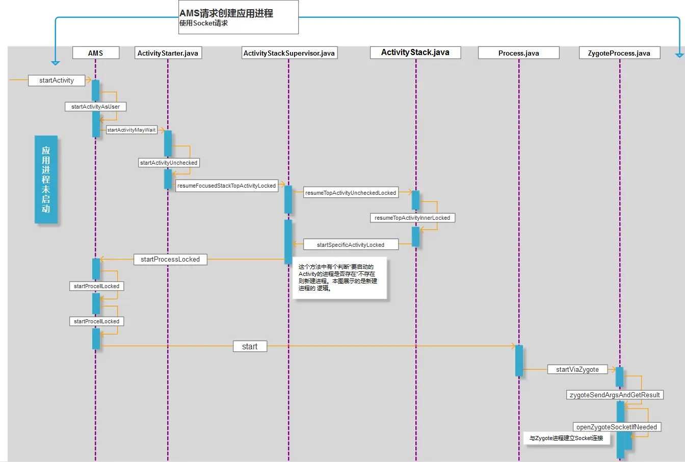Select the ZygoteProcess.java header box
Viewport: 685px width, 462px height.
point(619,53)
